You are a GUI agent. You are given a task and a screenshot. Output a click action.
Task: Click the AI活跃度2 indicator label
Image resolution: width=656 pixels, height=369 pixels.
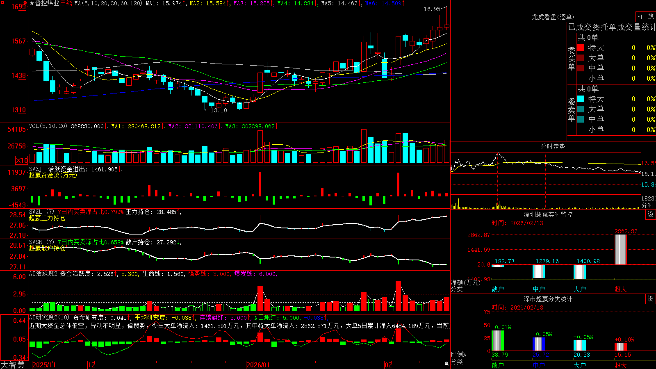click(43, 273)
